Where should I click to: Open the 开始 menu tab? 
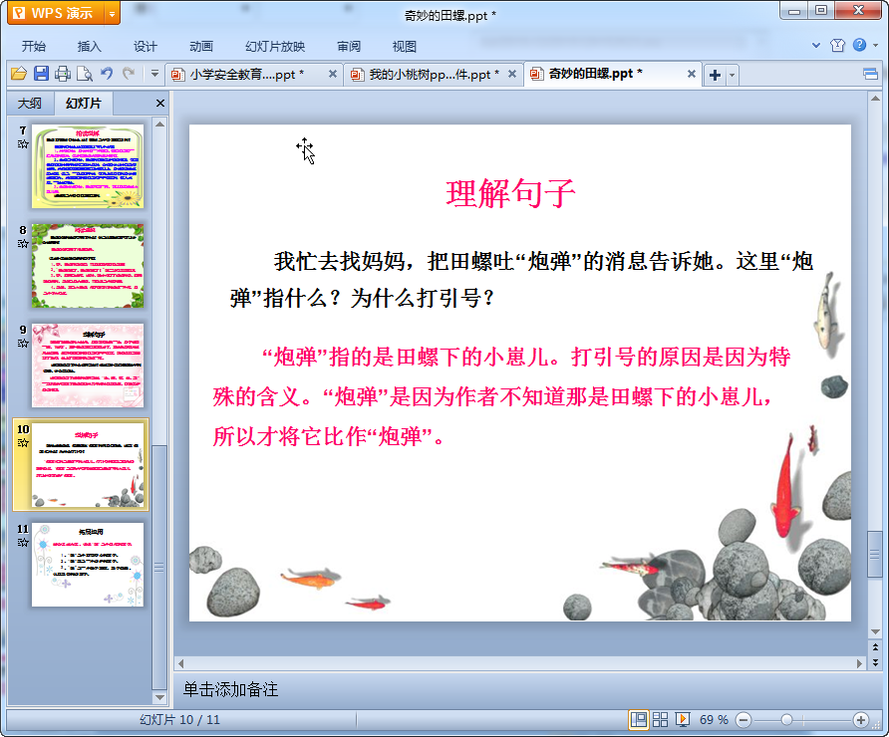click(x=34, y=47)
